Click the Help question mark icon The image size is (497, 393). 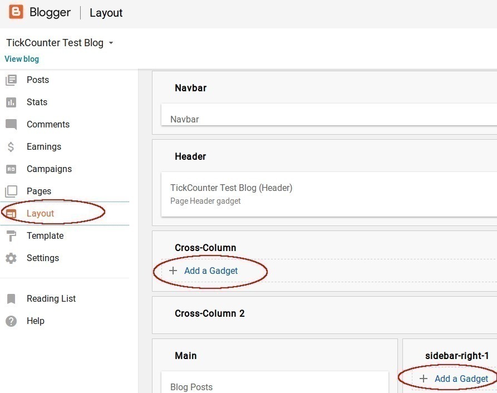tap(11, 321)
